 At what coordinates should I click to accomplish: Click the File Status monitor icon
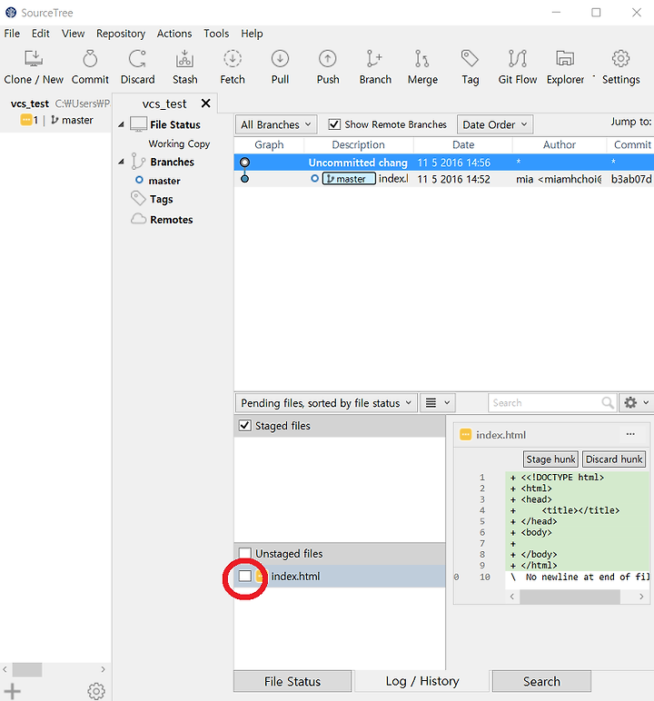click(138, 124)
